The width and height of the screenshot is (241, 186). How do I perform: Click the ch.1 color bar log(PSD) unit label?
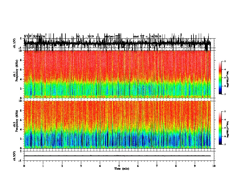pyautogui.click(x=228, y=79)
